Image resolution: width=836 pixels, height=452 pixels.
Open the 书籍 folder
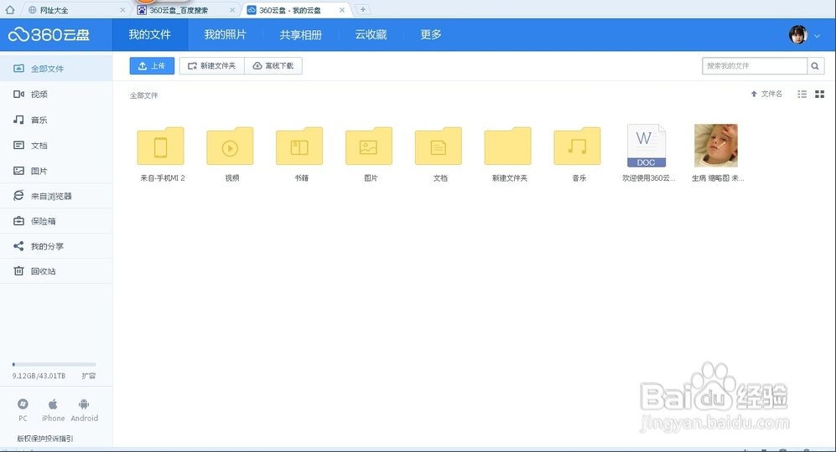click(299, 146)
